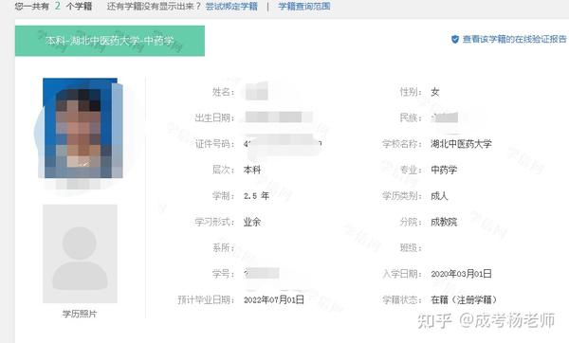Viewport: 569px width, 343px height.
Task: Click the 层次 label
Action: [224, 170]
